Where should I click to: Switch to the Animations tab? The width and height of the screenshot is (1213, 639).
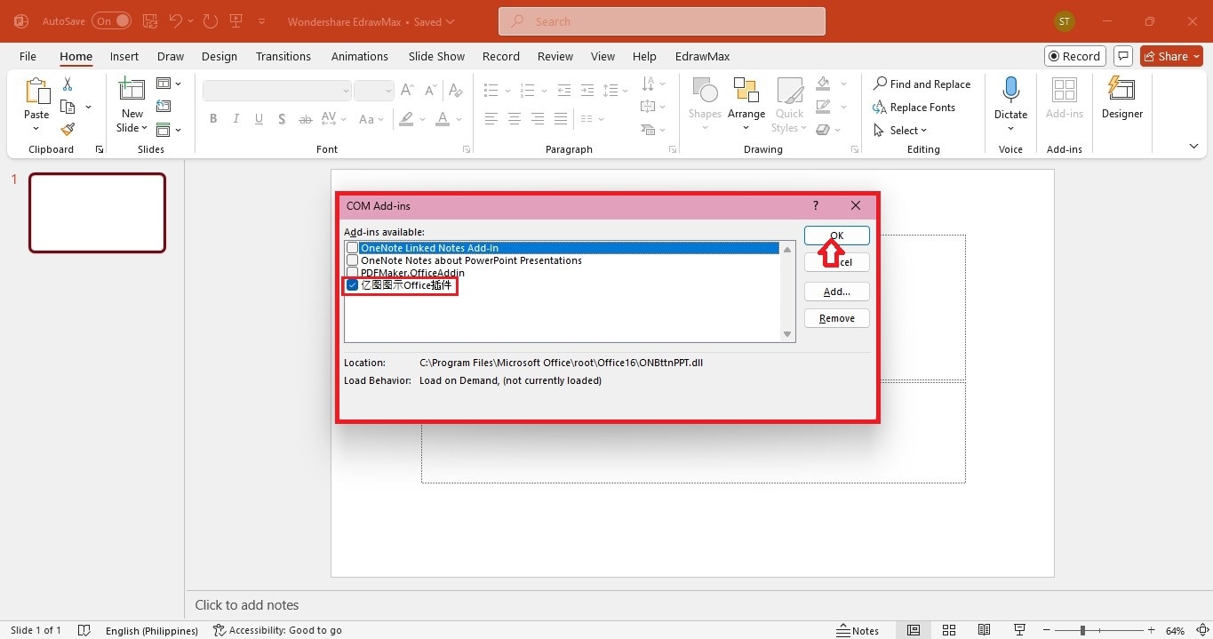[x=360, y=56]
